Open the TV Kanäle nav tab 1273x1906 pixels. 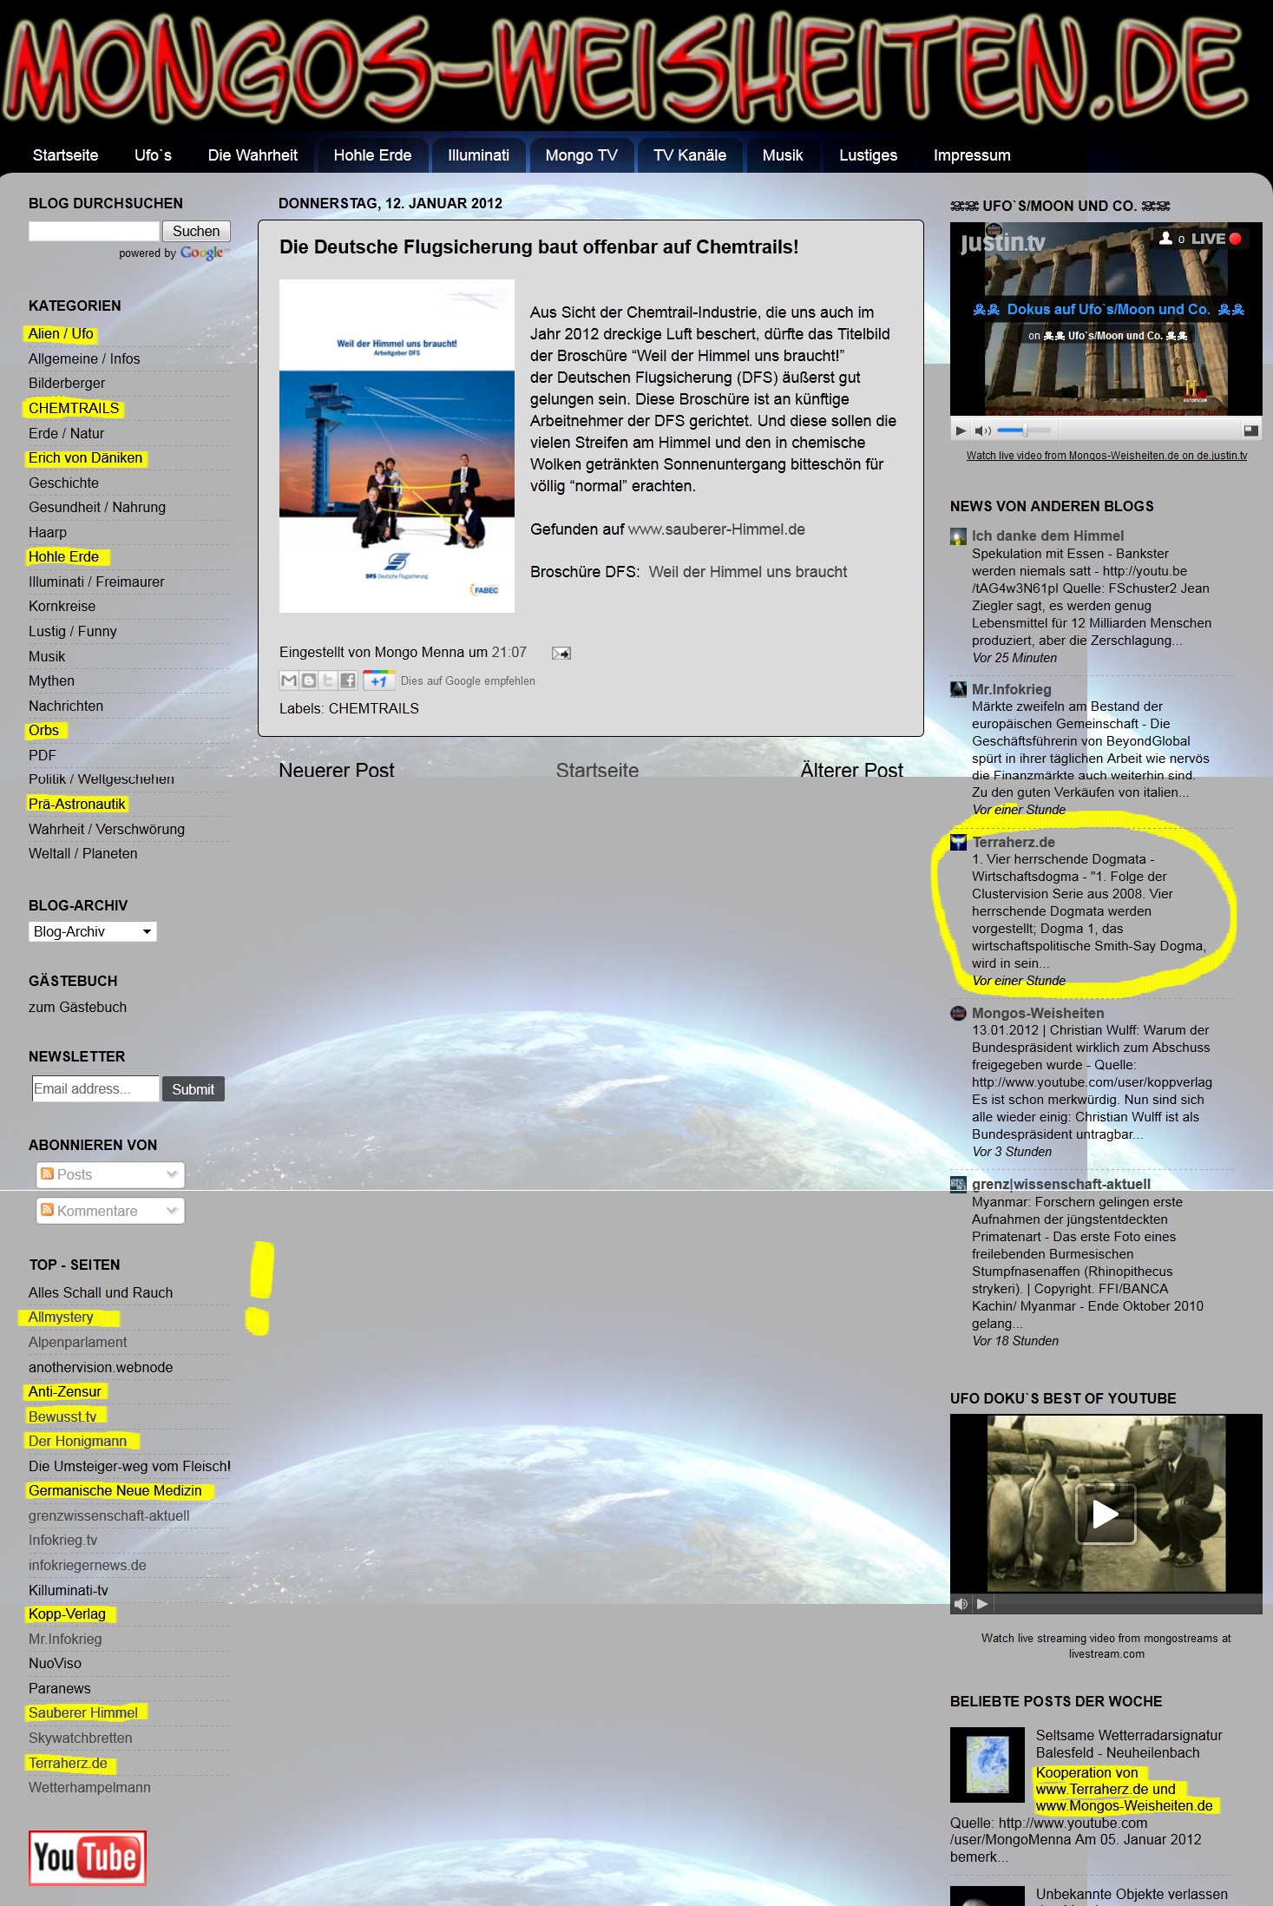(690, 155)
